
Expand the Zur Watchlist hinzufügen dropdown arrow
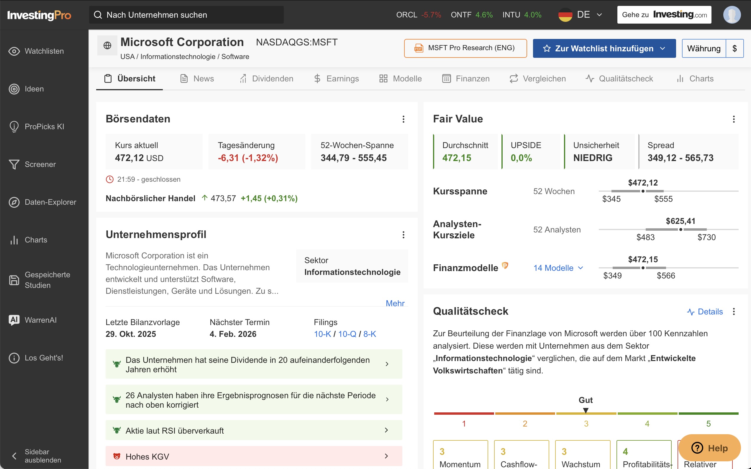tap(663, 48)
